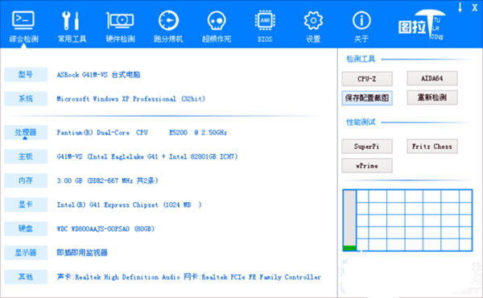
Task: Open the 关于 info icon
Action: pos(361,21)
